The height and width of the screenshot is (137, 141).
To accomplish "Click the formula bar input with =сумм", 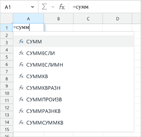I will 105,7.
